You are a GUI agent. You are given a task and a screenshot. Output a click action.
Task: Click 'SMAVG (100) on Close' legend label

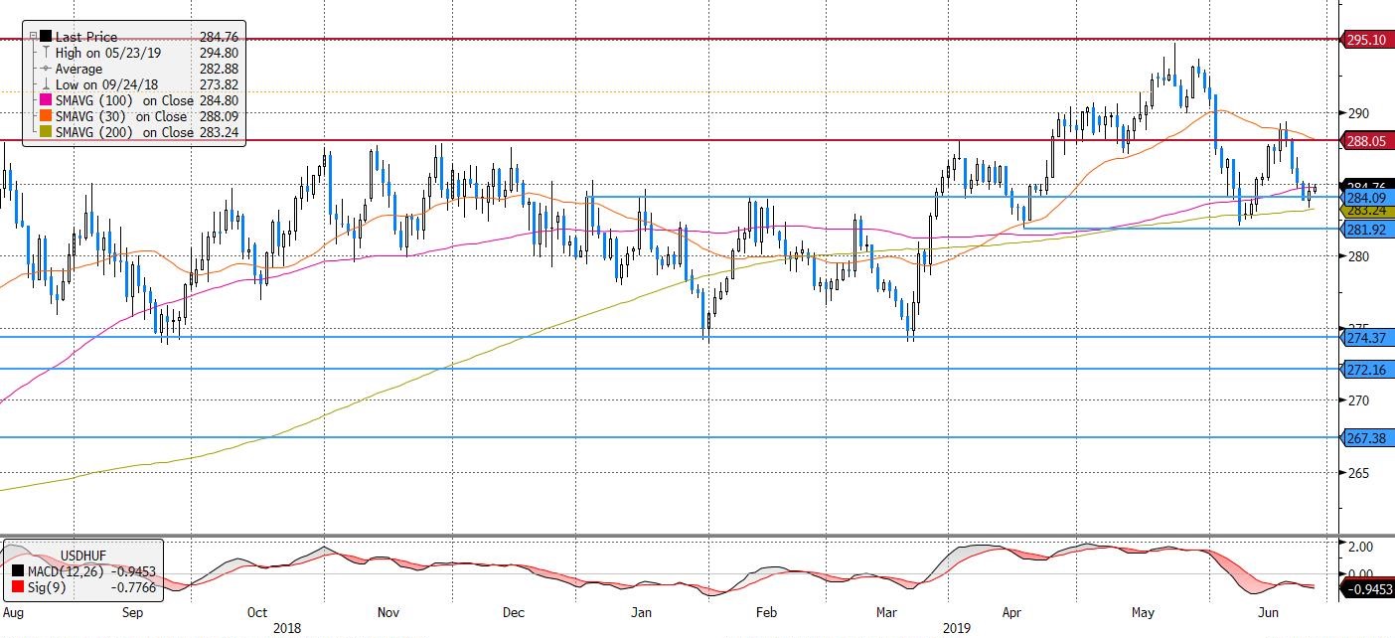[x=124, y=100]
